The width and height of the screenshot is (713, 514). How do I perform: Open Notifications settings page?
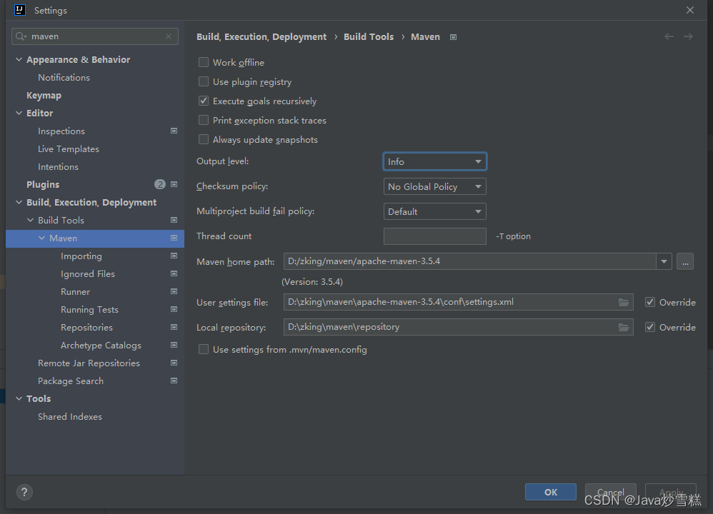tap(64, 78)
